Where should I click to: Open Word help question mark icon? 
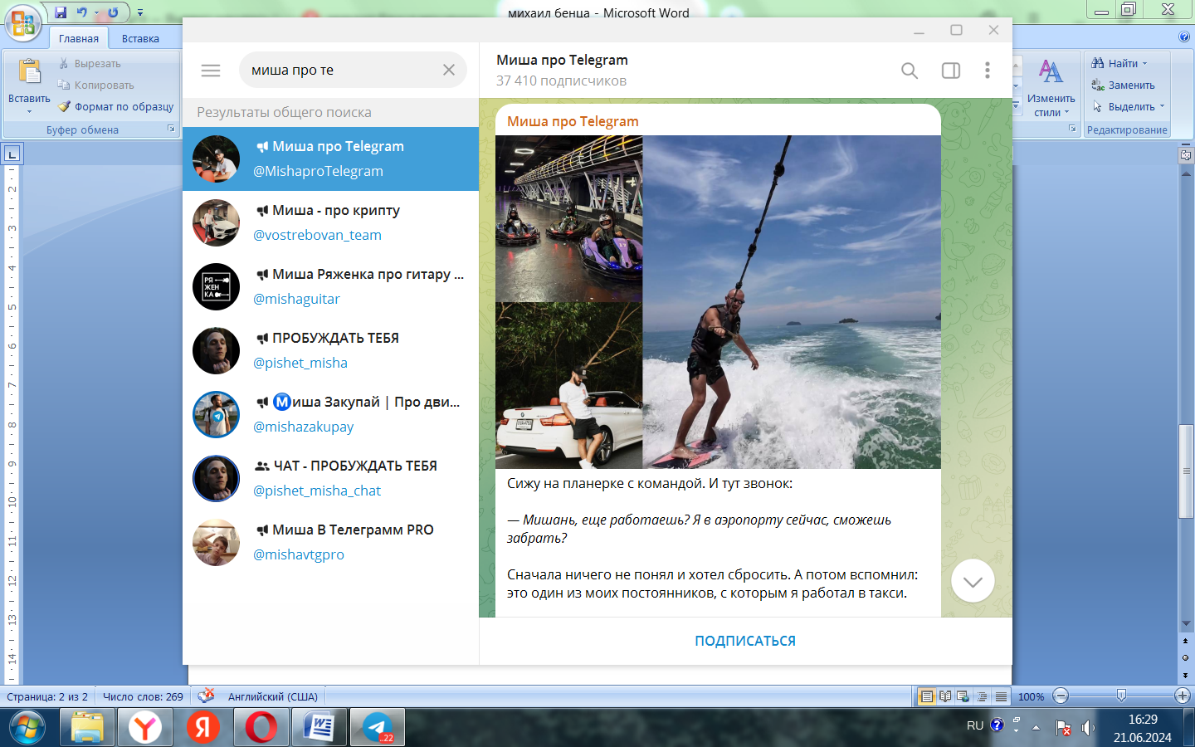(1184, 37)
